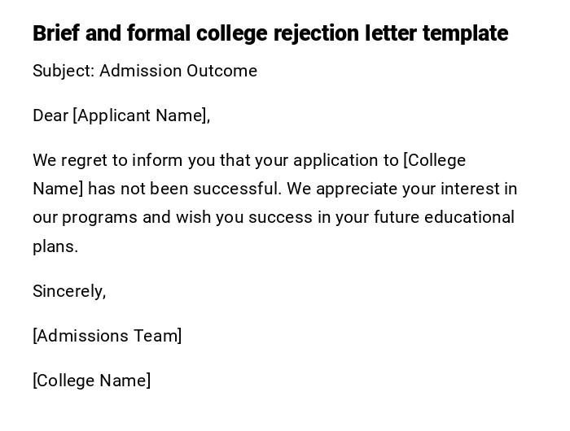Click the "Sincerely," closing line

(x=69, y=291)
